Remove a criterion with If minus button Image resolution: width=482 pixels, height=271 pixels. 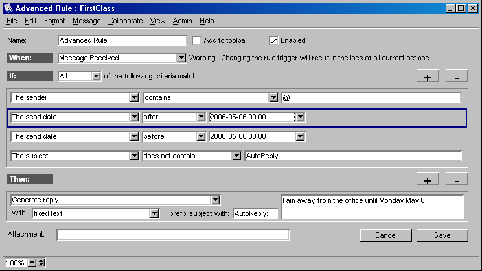457,76
